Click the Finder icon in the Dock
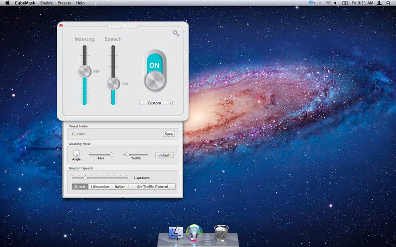This screenshot has height=247, width=396. (x=176, y=233)
